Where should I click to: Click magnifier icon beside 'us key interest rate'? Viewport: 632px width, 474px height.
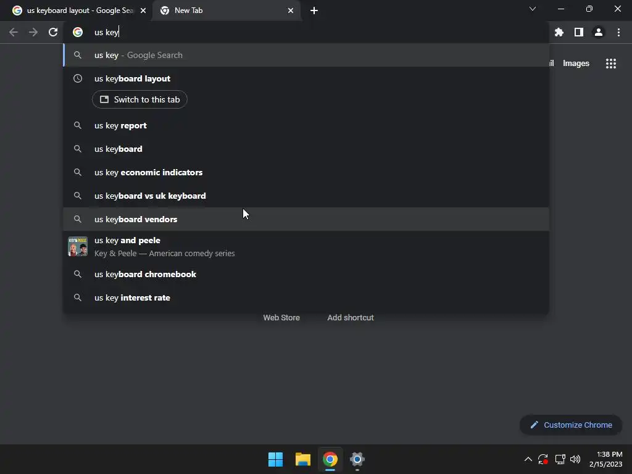pos(78,297)
